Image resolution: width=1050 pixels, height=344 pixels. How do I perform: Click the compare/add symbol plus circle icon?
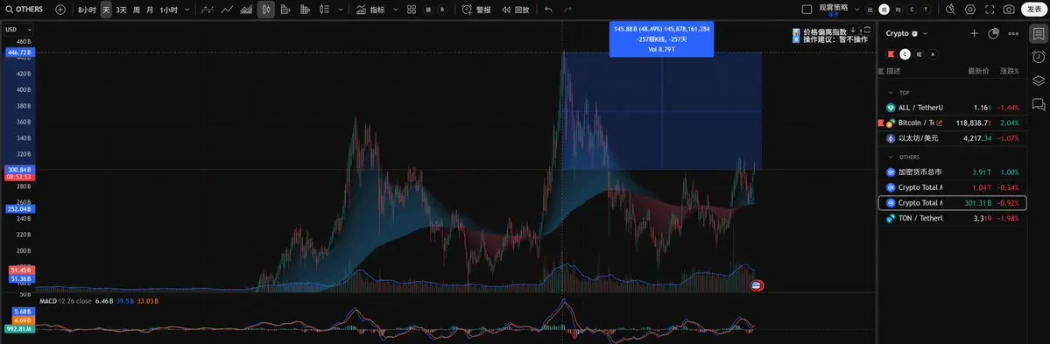point(60,10)
